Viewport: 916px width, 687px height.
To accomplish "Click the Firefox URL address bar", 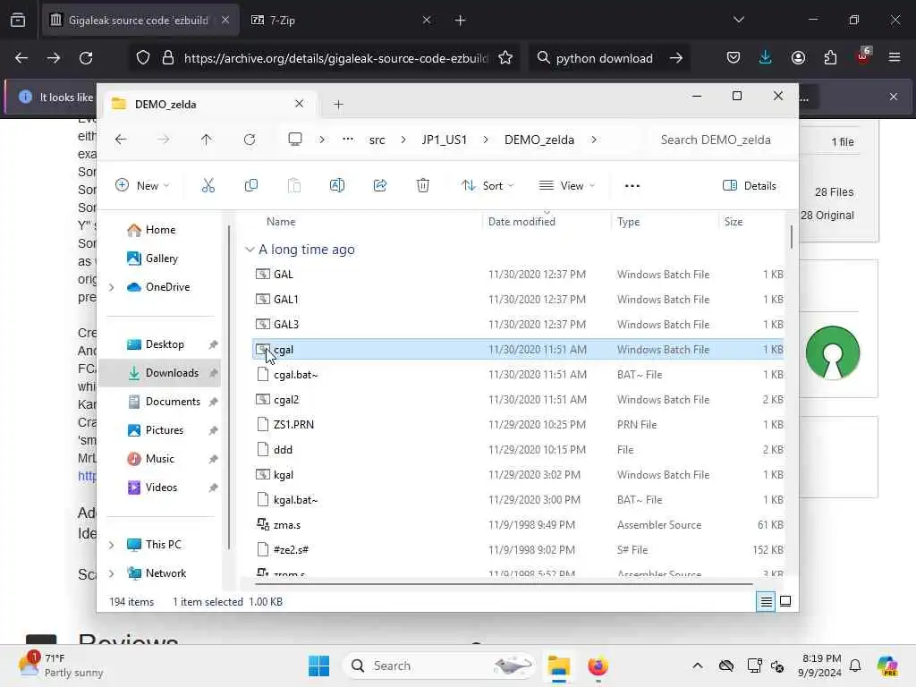I will coord(336,58).
